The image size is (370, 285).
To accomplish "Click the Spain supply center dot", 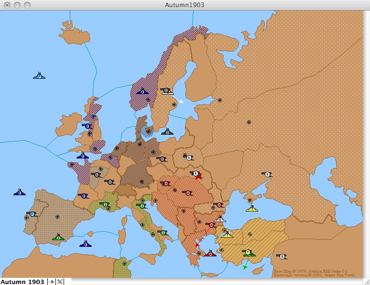I will tap(57, 217).
